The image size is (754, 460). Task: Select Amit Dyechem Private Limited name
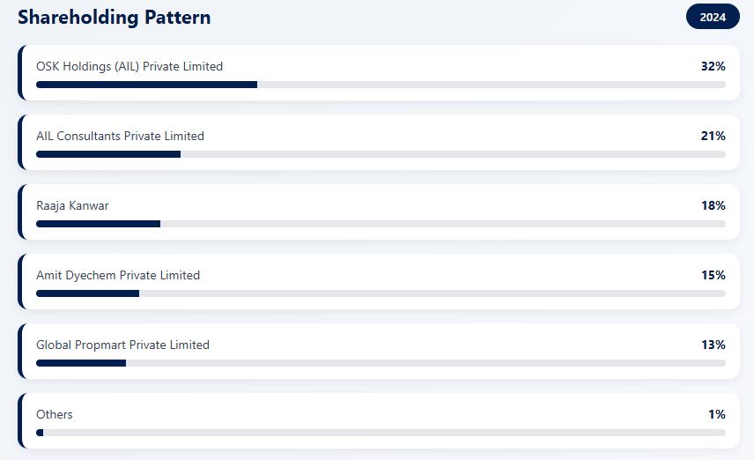tap(118, 275)
